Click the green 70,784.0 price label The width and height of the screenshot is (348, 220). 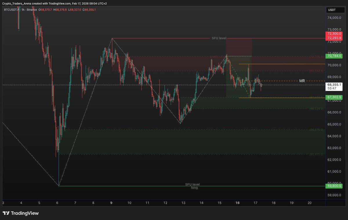click(x=334, y=56)
